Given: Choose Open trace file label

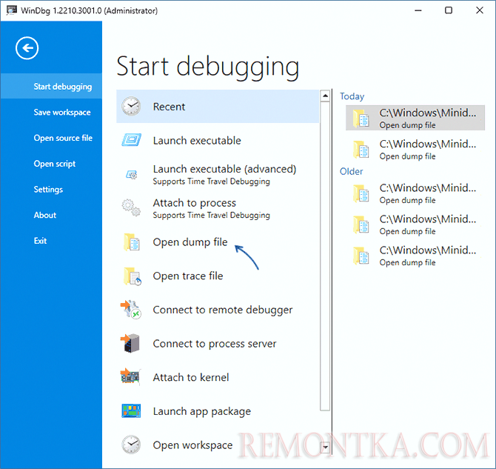Looking at the screenshot, I should 188,276.
